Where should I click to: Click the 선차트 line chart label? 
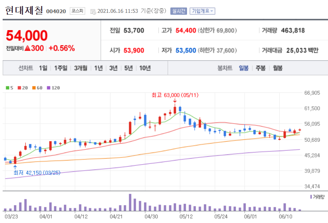pyautogui.click(x=26, y=68)
